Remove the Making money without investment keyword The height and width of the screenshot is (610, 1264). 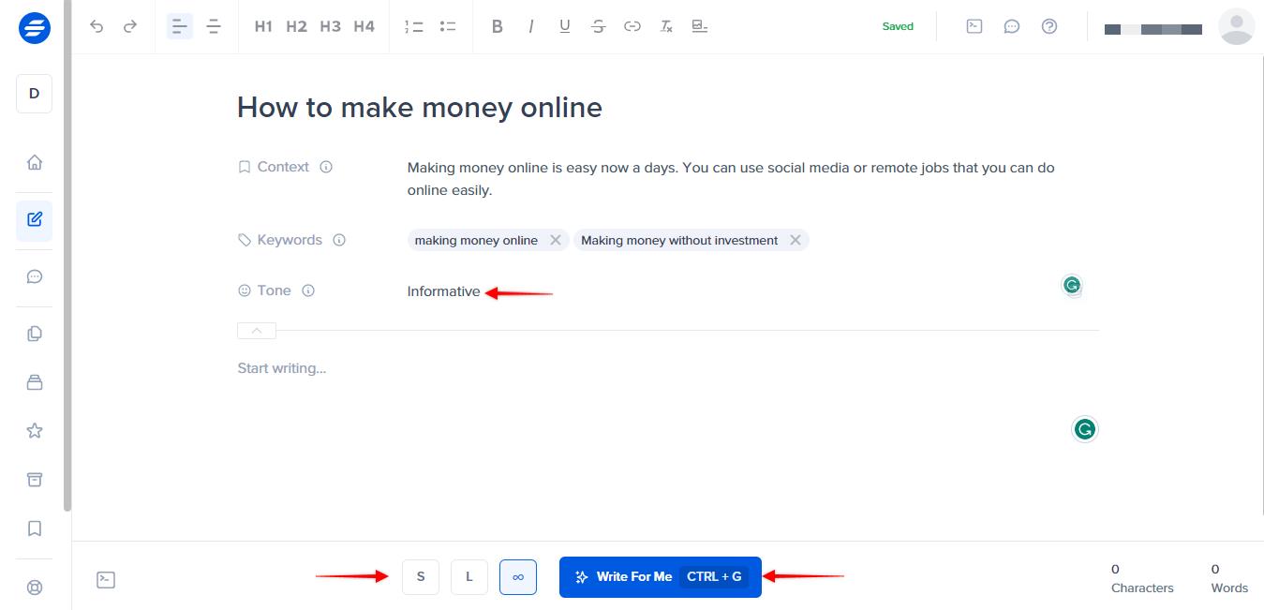796,240
